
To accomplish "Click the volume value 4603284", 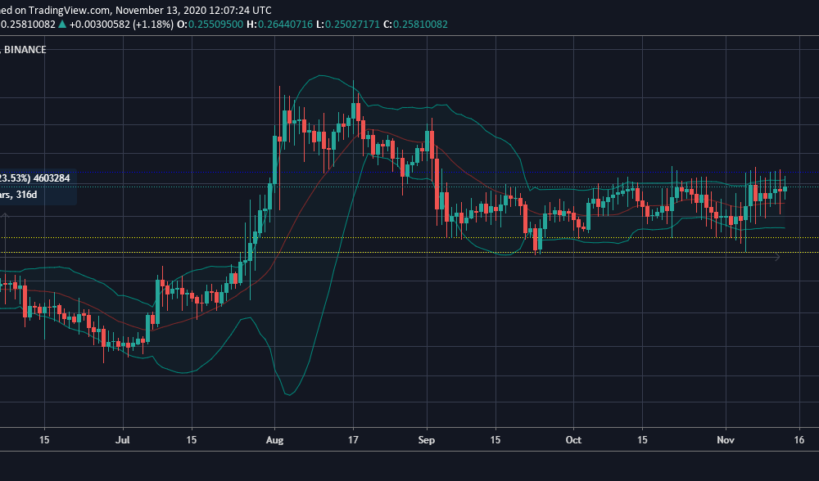I will click(x=51, y=178).
